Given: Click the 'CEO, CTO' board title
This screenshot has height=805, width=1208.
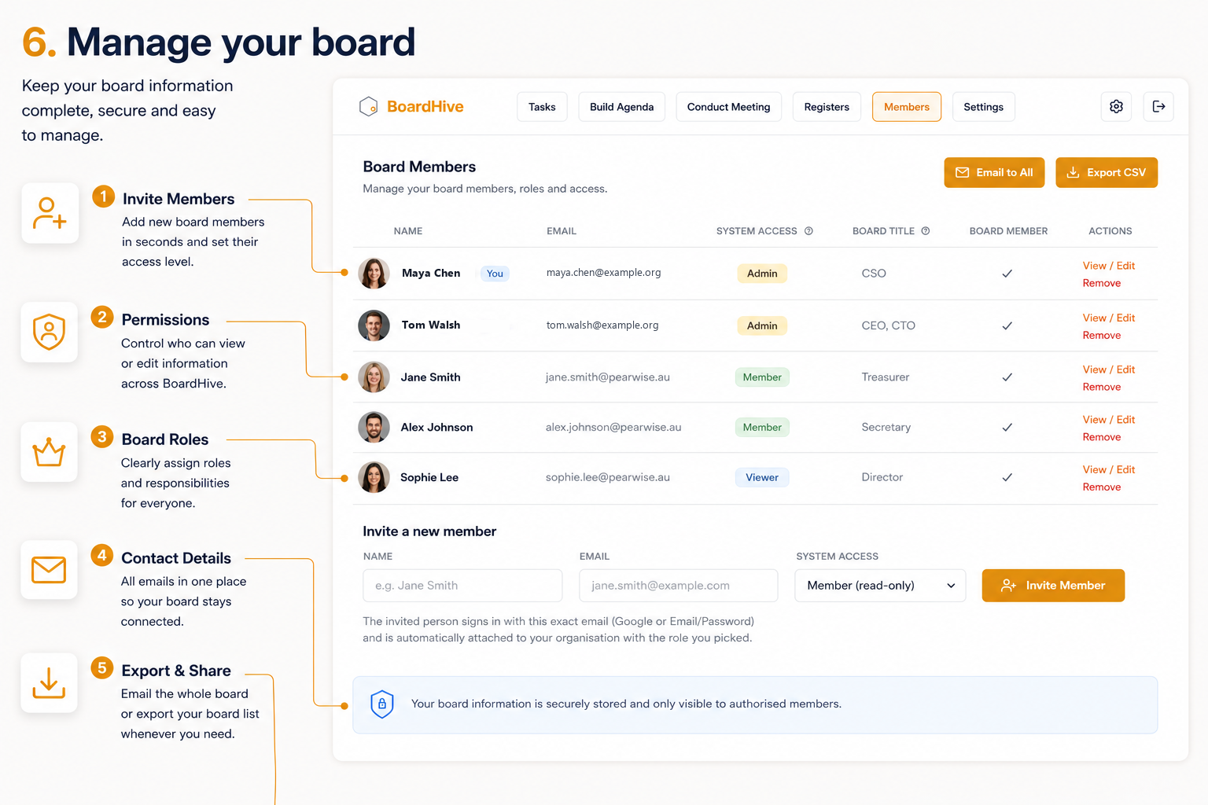Looking at the screenshot, I should [x=888, y=325].
